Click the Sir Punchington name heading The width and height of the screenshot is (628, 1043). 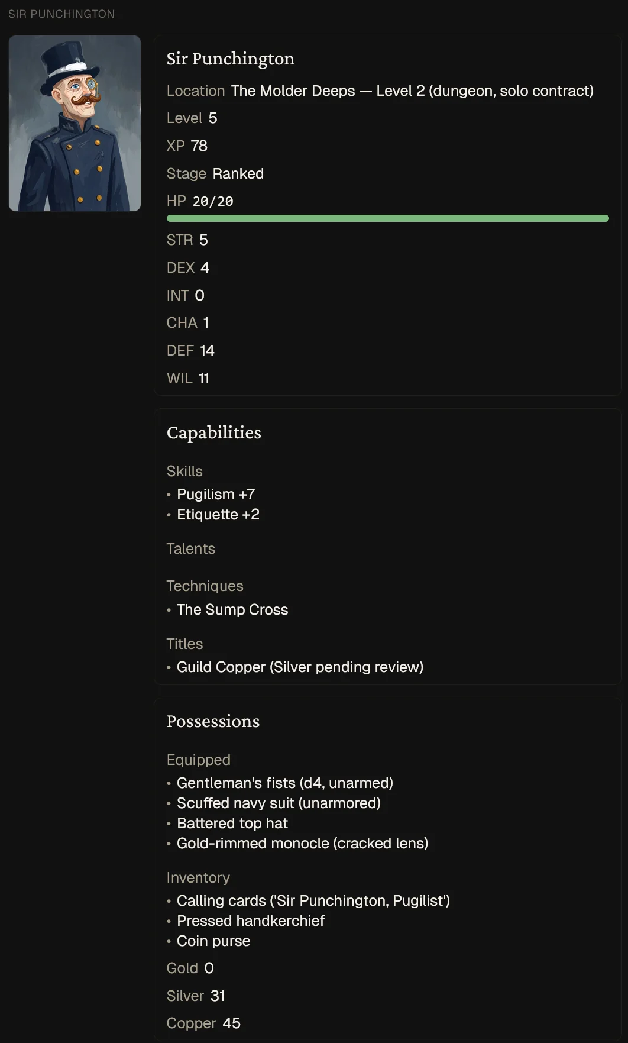pyautogui.click(x=230, y=59)
